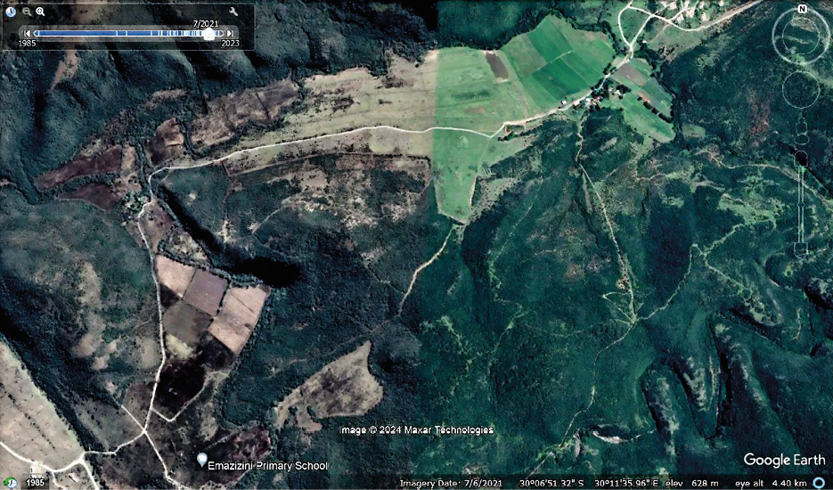833x490 pixels.
Task: Click the vertical zoom slider track
Action: (800, 205)
